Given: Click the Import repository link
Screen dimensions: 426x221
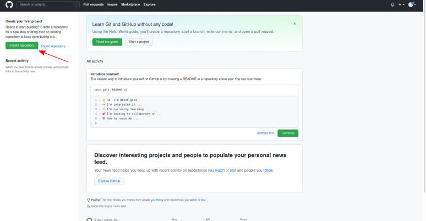Looking at the screenshot, I should [x=53, y=46].
